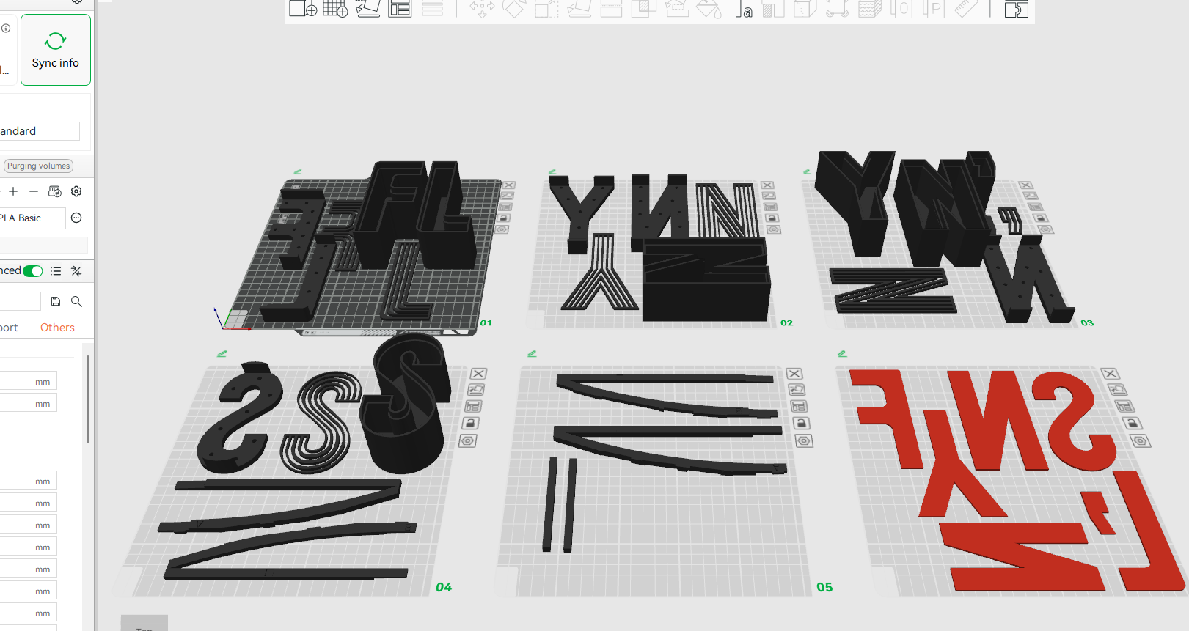Remove all objects on plate 04
1189x631 pixels.
pyautogui.click(x=478, y=374)
